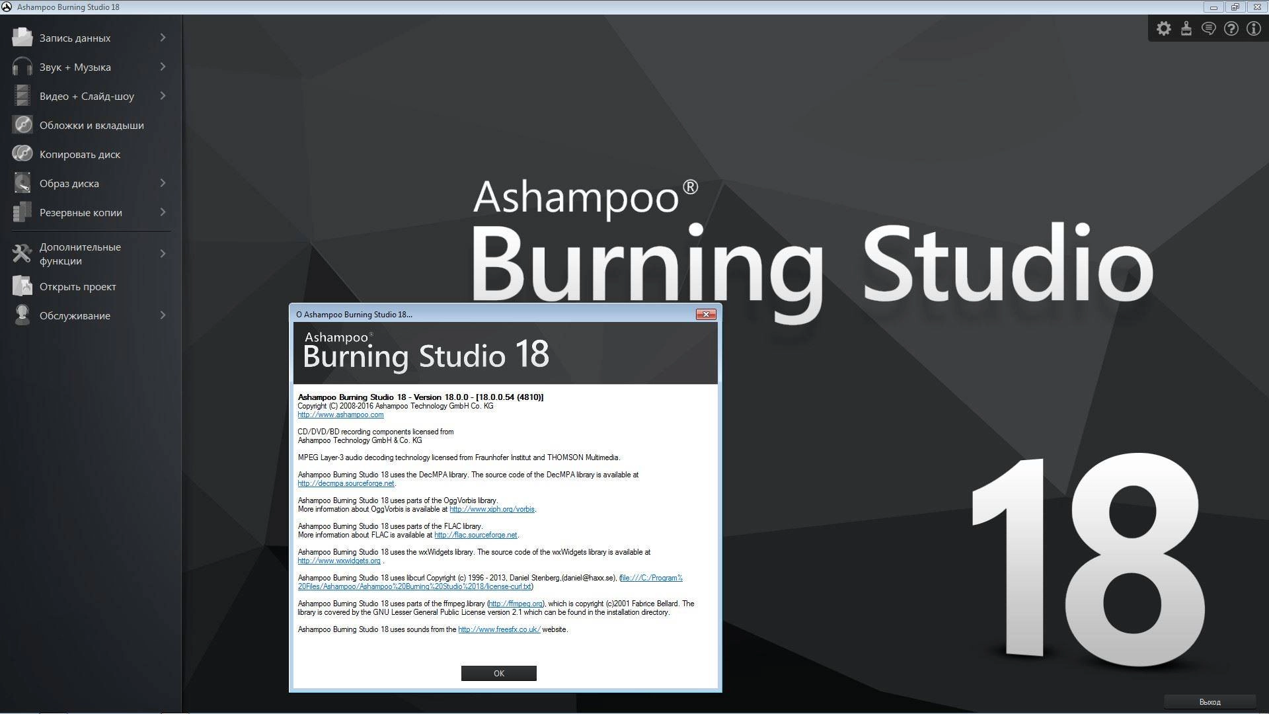The height and width of the screenshot is (714, 1269).
Task: Select Копировать диск menu item
Action: pos(91,154)
